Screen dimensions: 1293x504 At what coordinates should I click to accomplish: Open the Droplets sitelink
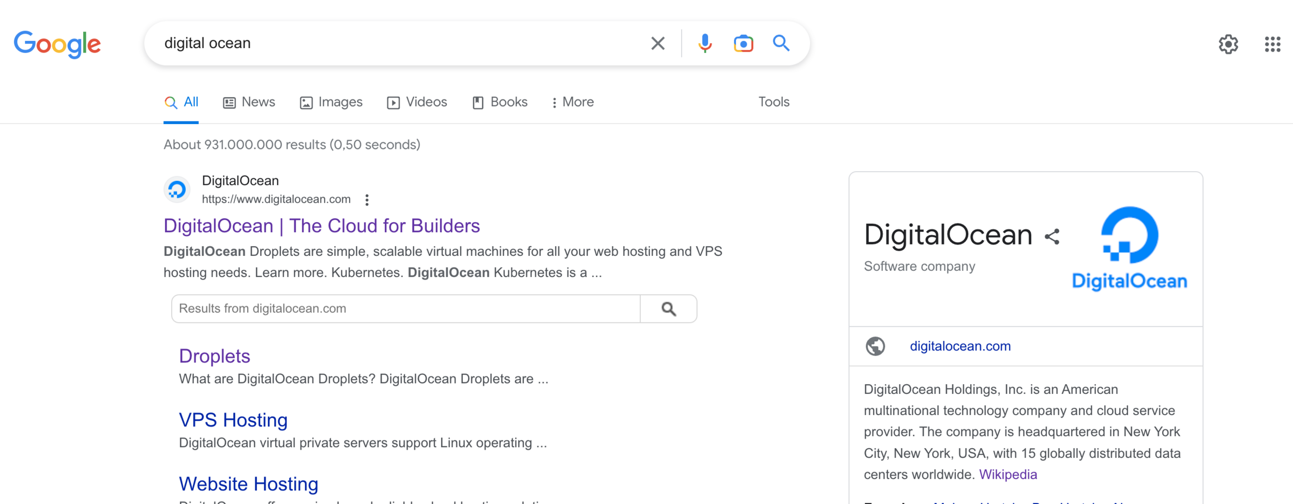tap(215, 356)
